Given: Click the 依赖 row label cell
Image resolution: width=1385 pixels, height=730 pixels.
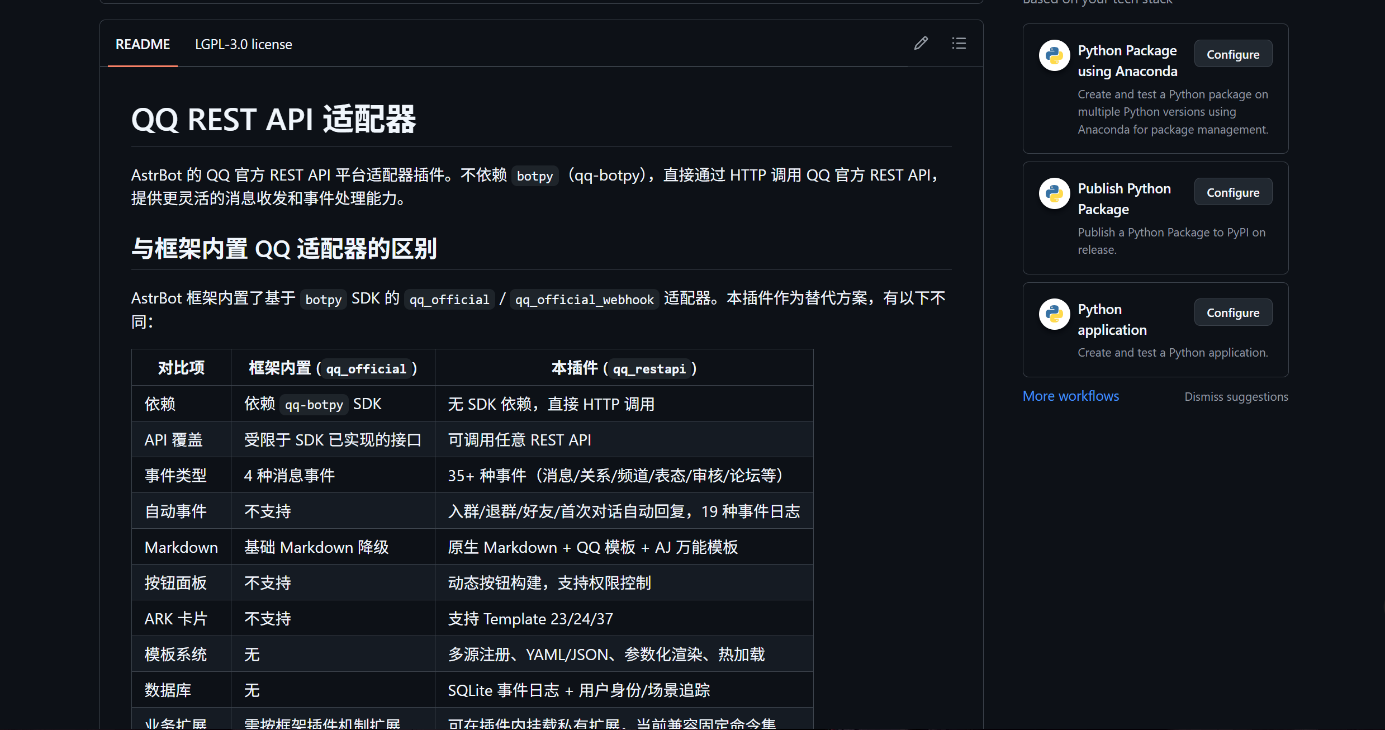Looking at the screenshot, I should (x=181, y=404).
